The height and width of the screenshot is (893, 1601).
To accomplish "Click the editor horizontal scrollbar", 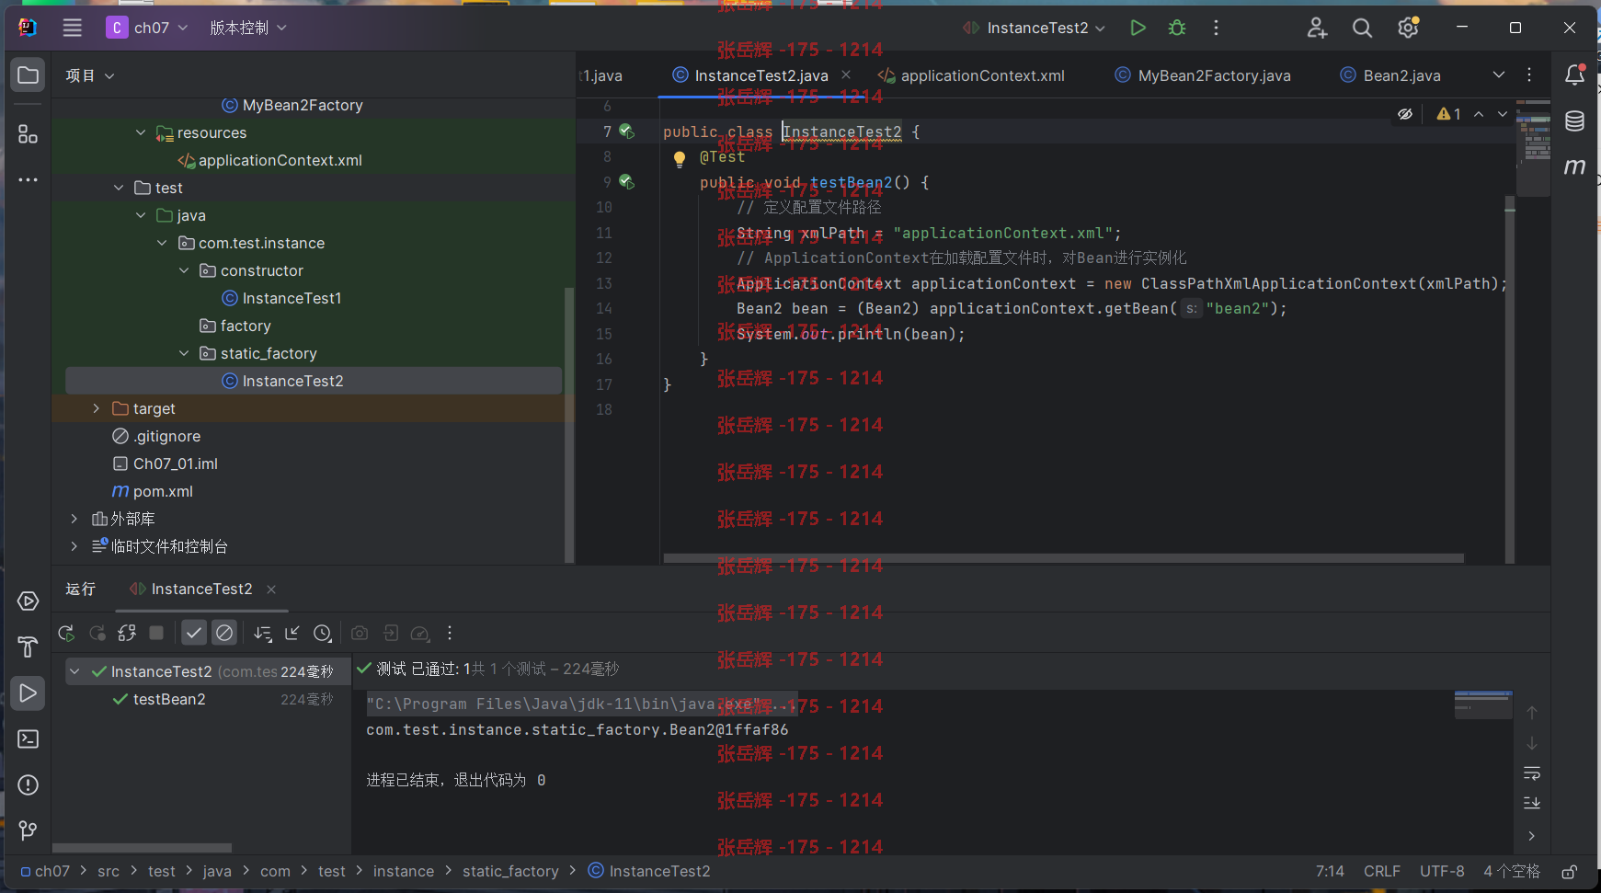I will (x=1063, y=558).
